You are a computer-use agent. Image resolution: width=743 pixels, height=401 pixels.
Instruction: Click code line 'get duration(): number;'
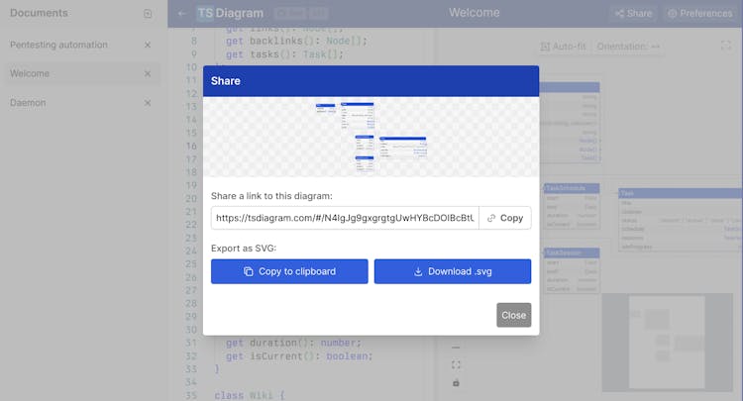(x=293, y=343)
